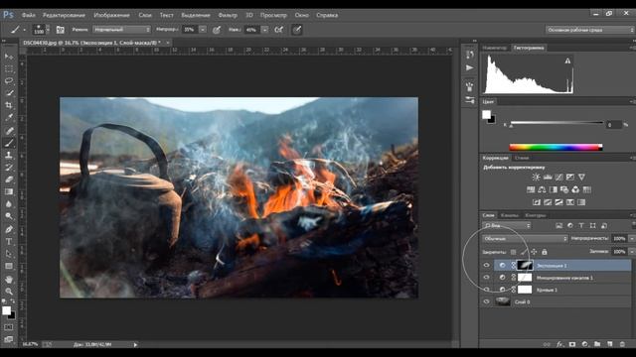Click the color spectrum ramp
Image resolution: width=636 pixels, height=357 pixels.
[556, 147]
